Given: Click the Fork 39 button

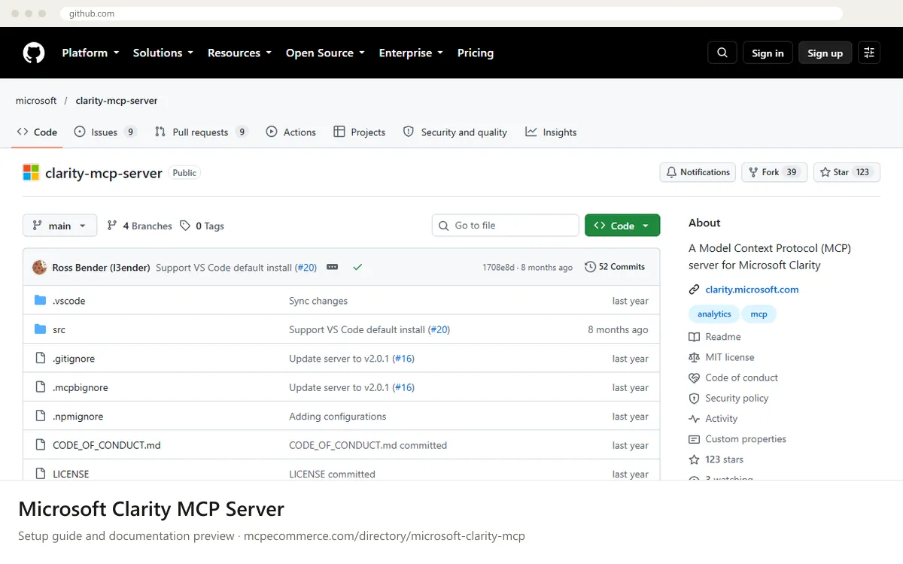Looking at the screenshot, I should (774, 172).
